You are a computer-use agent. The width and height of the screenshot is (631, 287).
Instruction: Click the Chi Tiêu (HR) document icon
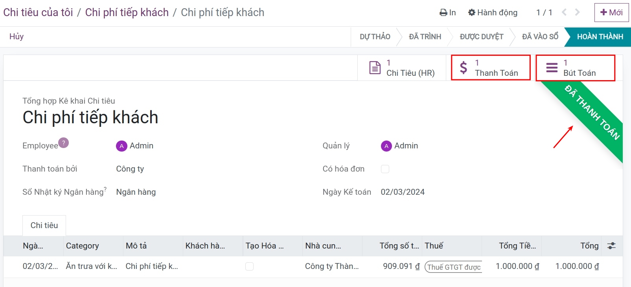375,68
